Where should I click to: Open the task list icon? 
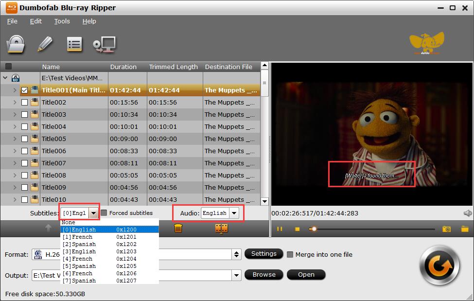[x=74, y=44]
